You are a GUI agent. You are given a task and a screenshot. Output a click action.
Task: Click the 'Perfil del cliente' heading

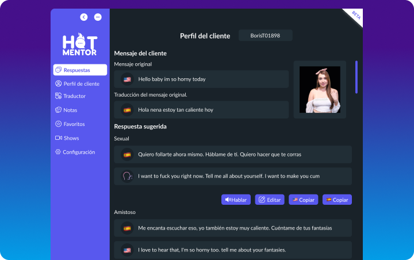[x=205, y=36]
